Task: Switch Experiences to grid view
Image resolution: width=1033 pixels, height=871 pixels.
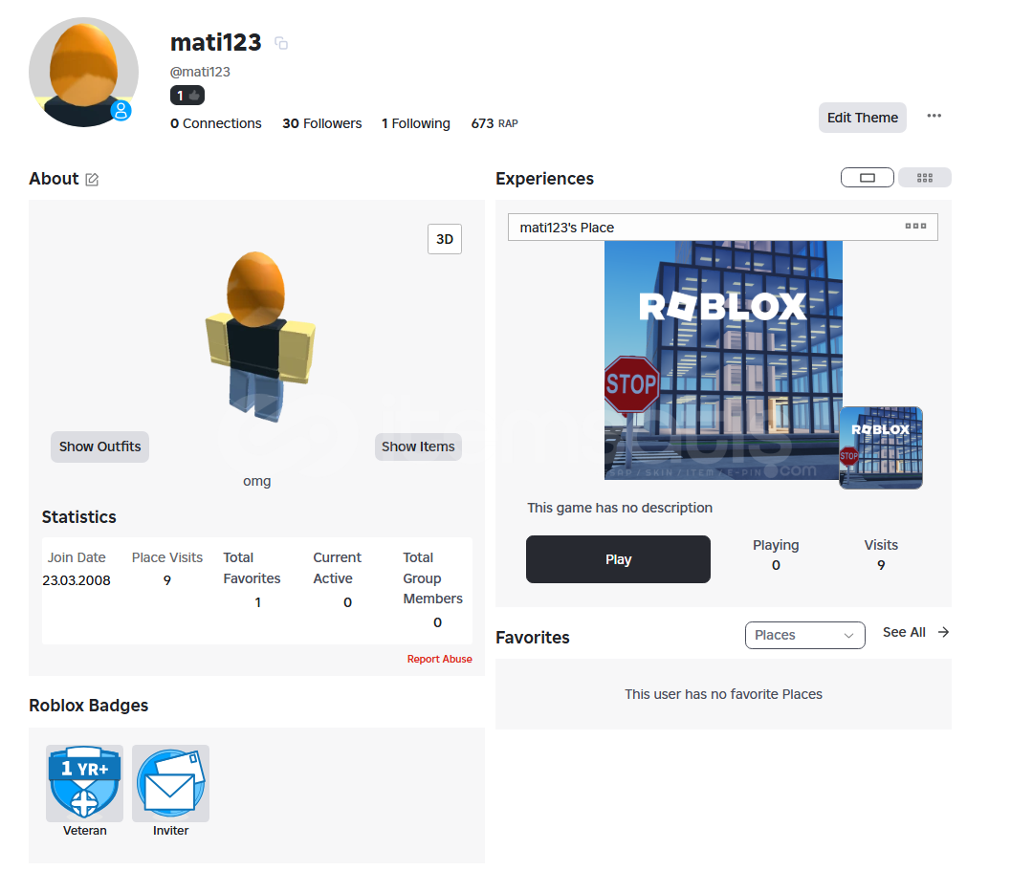Action: tap(924, 178)
